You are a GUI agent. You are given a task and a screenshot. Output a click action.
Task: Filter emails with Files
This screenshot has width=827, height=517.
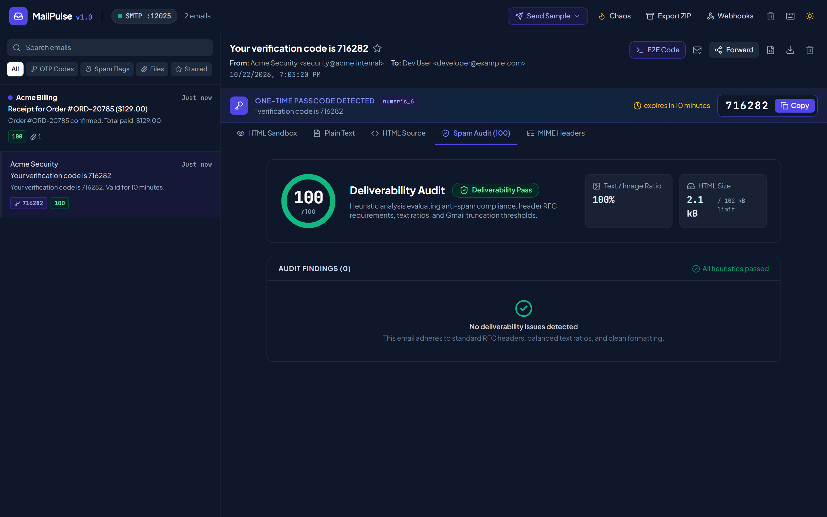coord(152,69)
